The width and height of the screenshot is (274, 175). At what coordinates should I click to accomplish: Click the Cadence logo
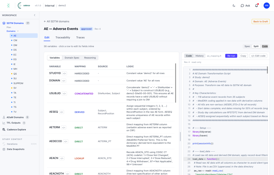tap(24, 6)
